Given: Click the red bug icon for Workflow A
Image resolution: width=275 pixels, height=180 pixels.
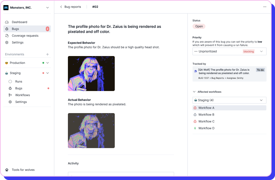Looking at the screenshot, I should (195, 108).
